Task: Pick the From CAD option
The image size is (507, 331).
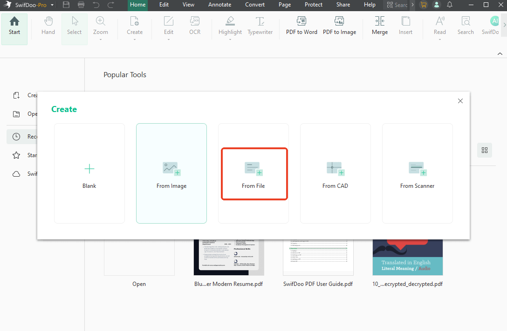Action: coord(335,173)
